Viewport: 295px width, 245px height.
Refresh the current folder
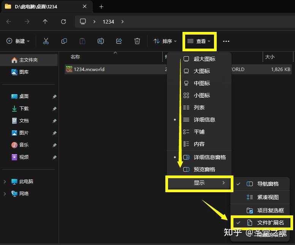pyautogui.click(x=63, y=22)
